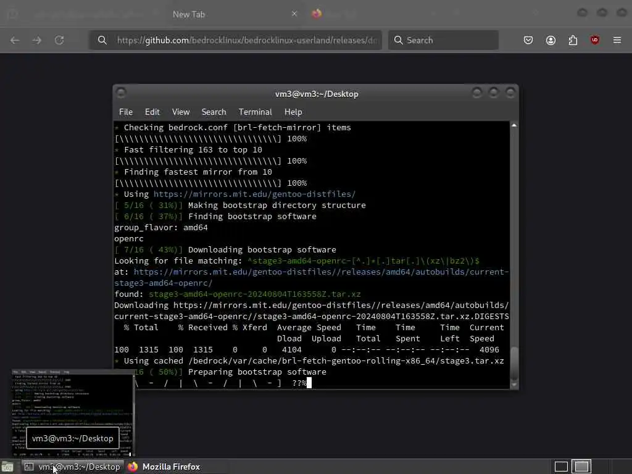Switch to the first workspace in the pager
The width and height of the screenshot is (632, 474).
561,467
